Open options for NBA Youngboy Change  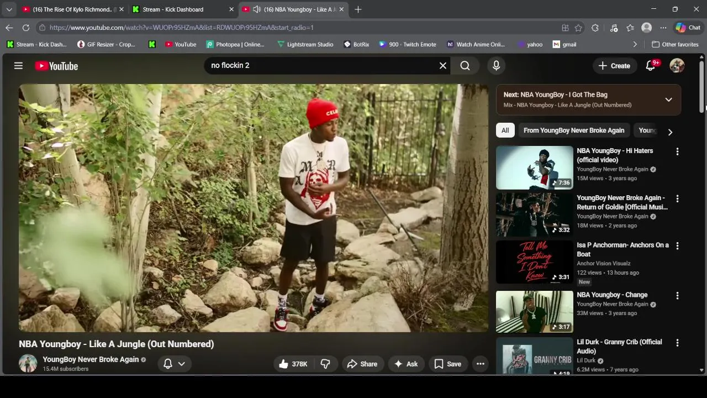pos(677,296)
